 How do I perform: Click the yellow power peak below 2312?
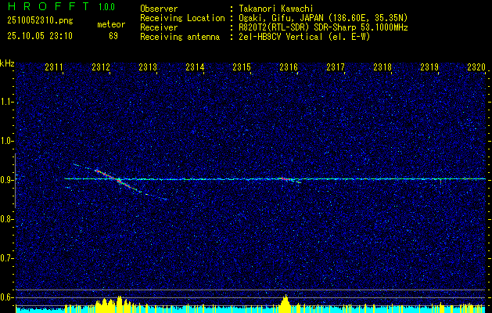pyautogui.click(x=119, y=304)
